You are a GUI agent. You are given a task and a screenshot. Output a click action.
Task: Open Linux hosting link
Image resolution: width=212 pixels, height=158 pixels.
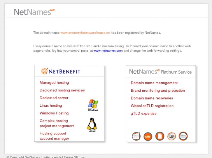51,106
